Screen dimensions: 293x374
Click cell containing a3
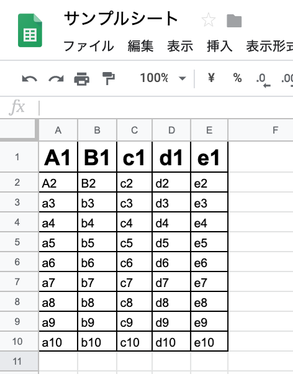(58, 203)
